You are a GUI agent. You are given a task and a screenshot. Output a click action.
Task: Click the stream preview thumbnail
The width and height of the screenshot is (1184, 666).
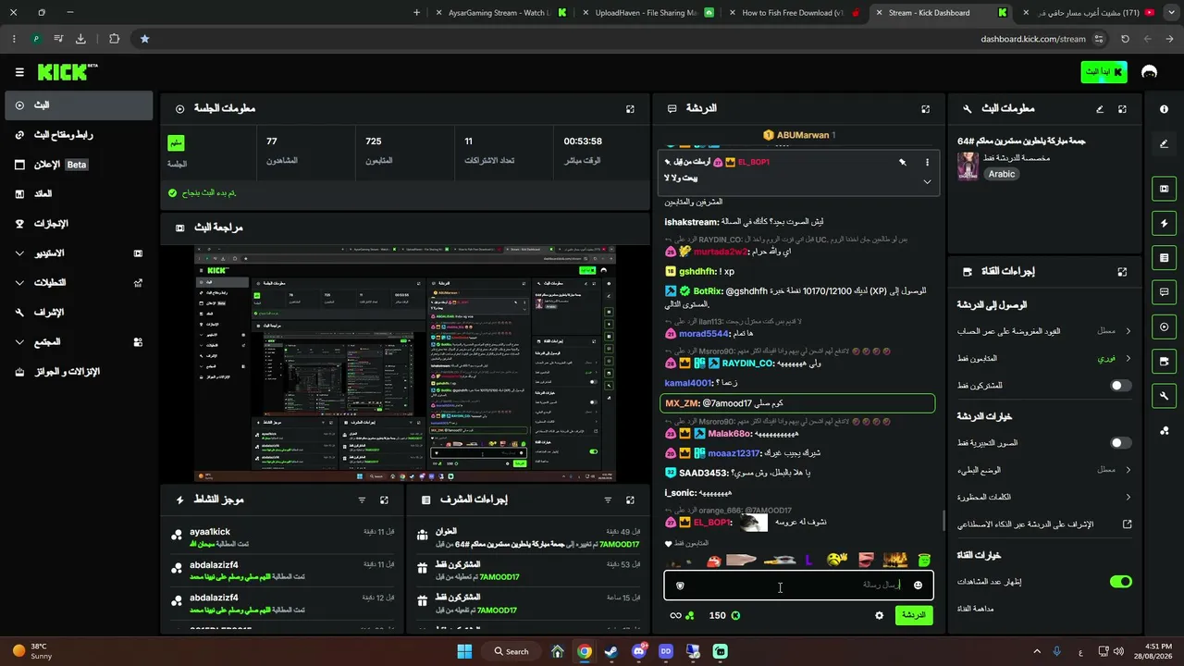click(405, 364)
